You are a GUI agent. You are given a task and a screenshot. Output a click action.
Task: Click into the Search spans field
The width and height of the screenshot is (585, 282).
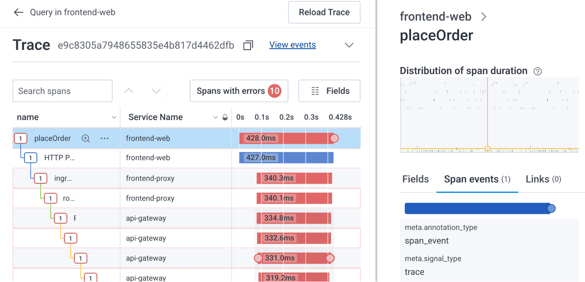tap(62, 91)
